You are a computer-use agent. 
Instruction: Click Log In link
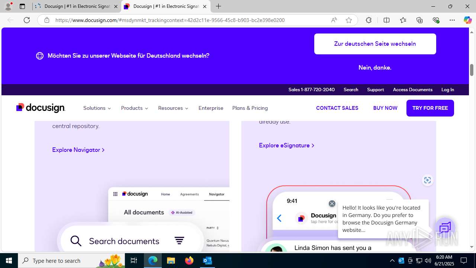pos(448,90)
